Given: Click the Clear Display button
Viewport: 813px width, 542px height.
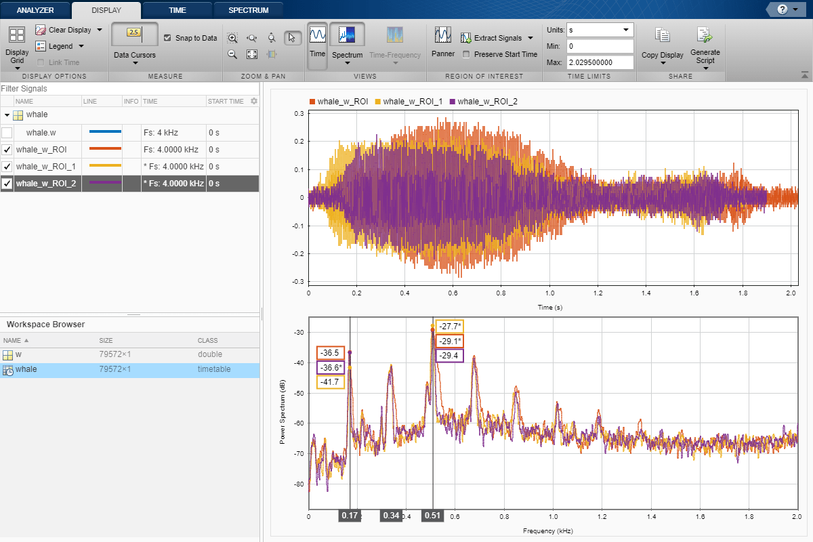Looking at the screenshot, I should point(68,30).
